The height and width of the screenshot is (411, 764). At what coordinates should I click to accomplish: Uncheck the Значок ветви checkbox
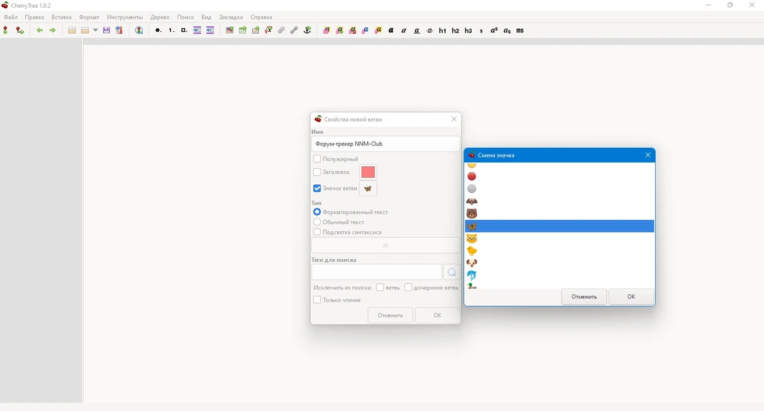pos(317,188)
